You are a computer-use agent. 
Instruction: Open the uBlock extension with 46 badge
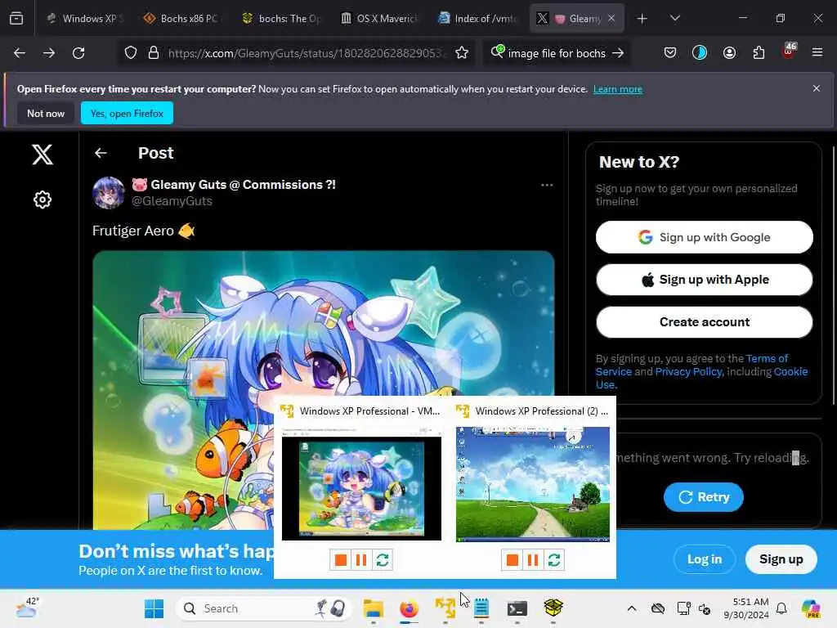pyautogui.click(x=789, y=52)
